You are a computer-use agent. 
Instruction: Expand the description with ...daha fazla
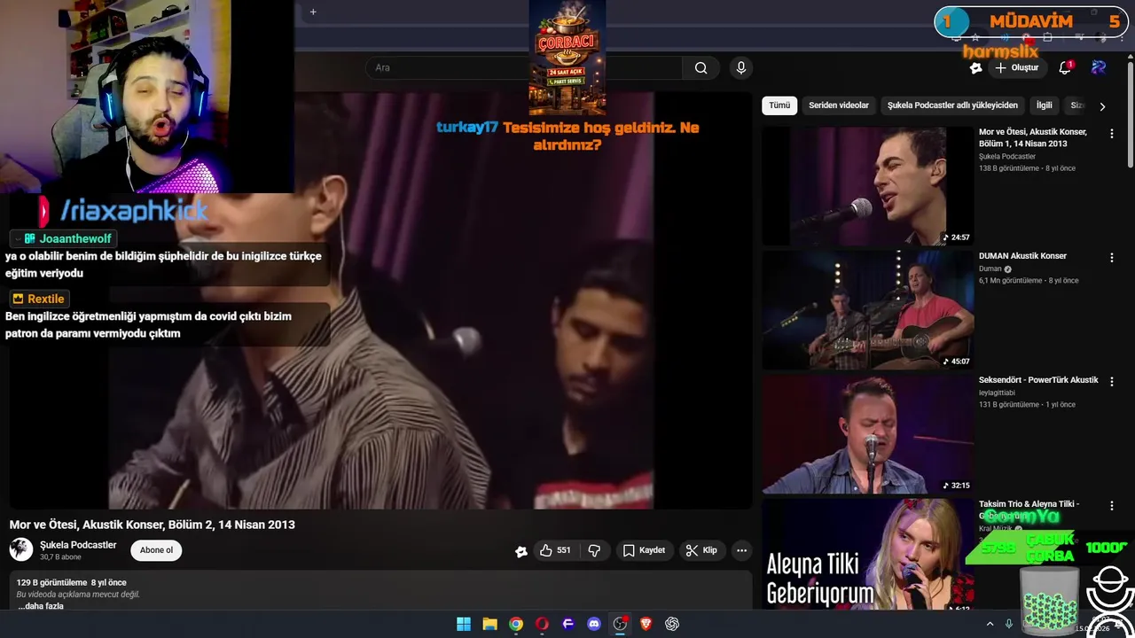pyautogui.click(x=41, y=606)
